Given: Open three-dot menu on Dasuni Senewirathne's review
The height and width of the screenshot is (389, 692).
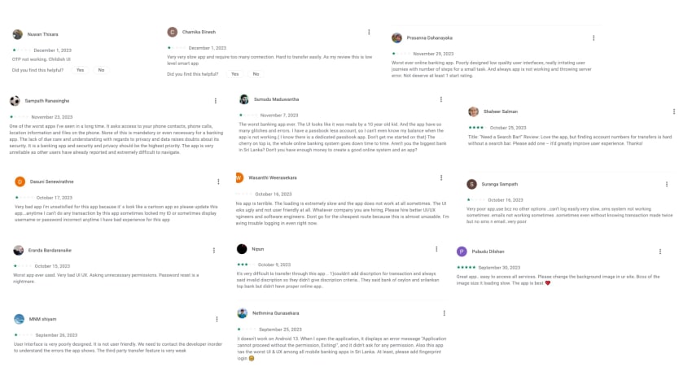Looking at the screenshot, I should [x=216, y=181].
